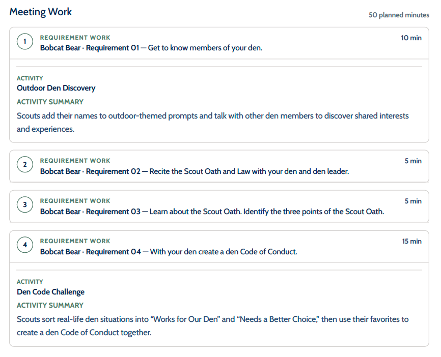
Task: Click Requirement Work label on card 4
Action: 75,241
